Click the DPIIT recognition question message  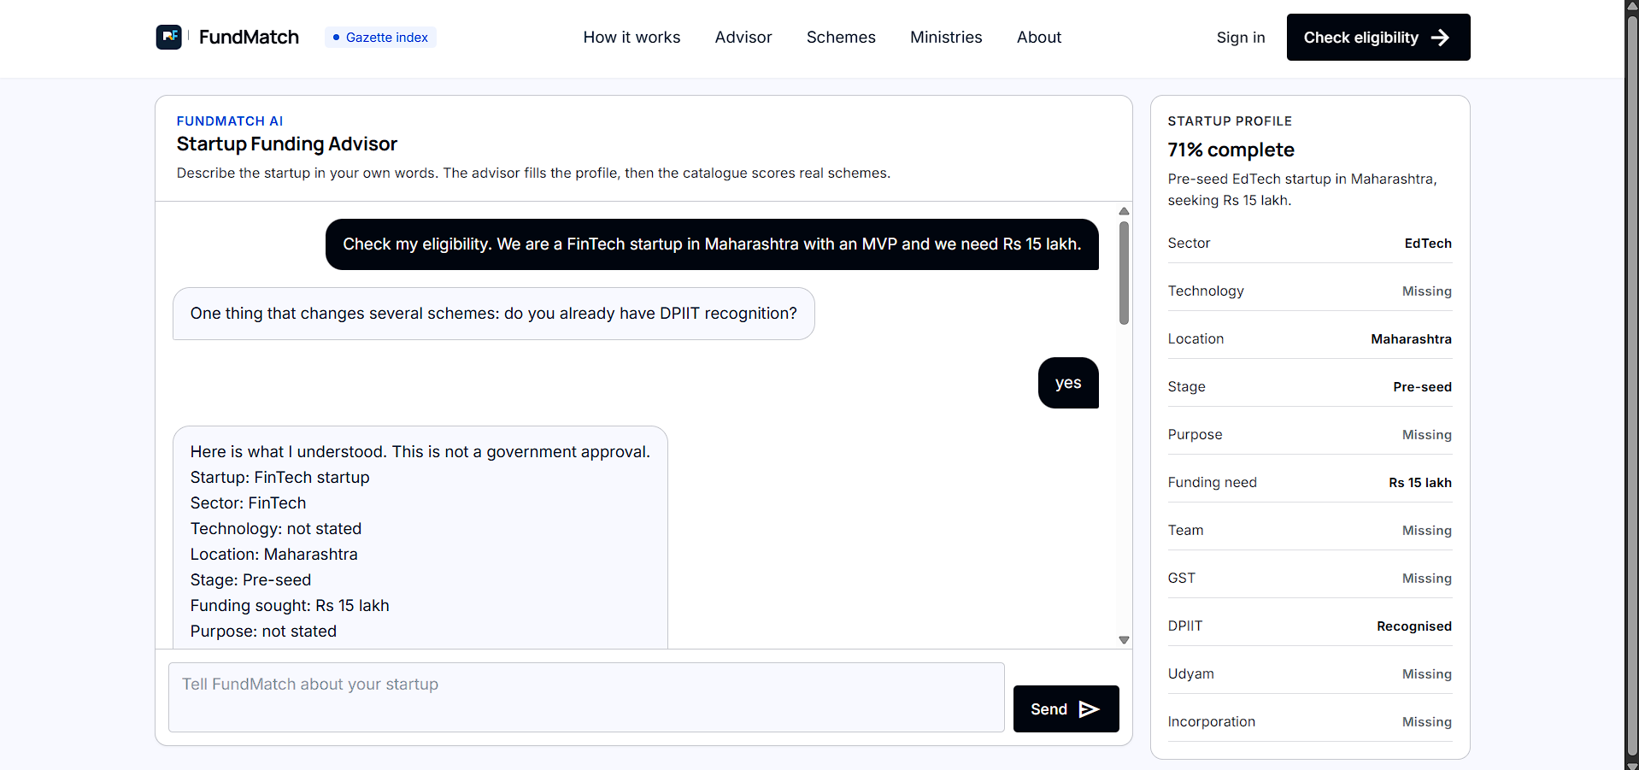494,314
